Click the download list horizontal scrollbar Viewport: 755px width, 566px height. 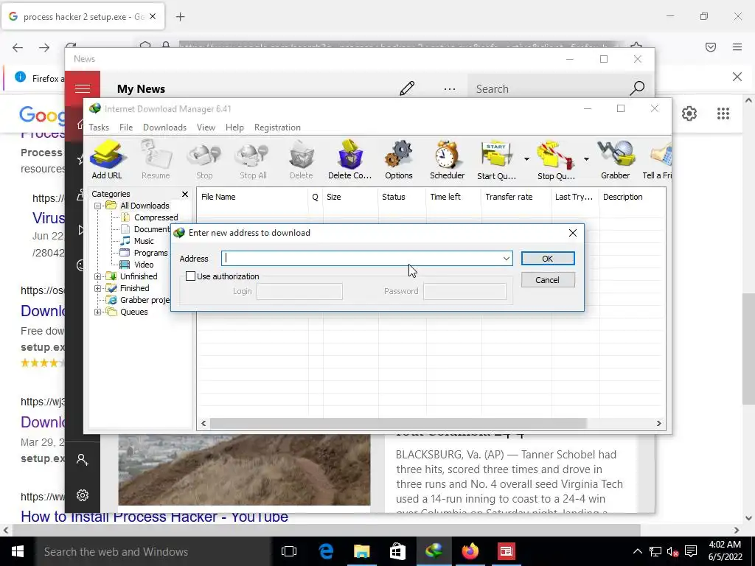coord(398,424)
